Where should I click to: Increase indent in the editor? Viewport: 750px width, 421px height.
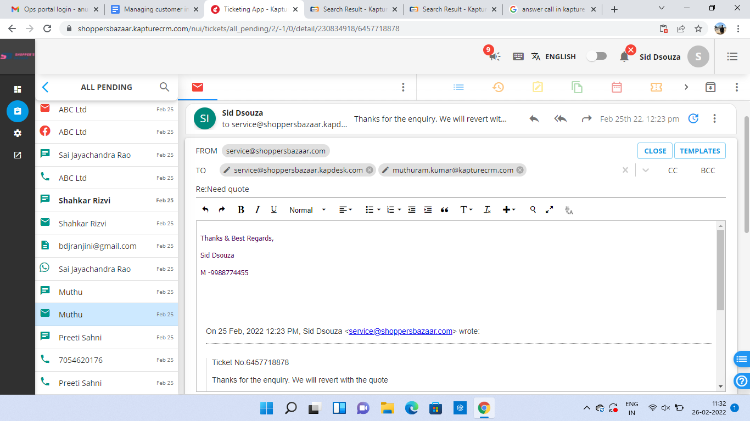[428, 209]
